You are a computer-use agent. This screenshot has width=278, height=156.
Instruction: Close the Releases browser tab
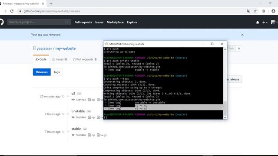point(43,3)
